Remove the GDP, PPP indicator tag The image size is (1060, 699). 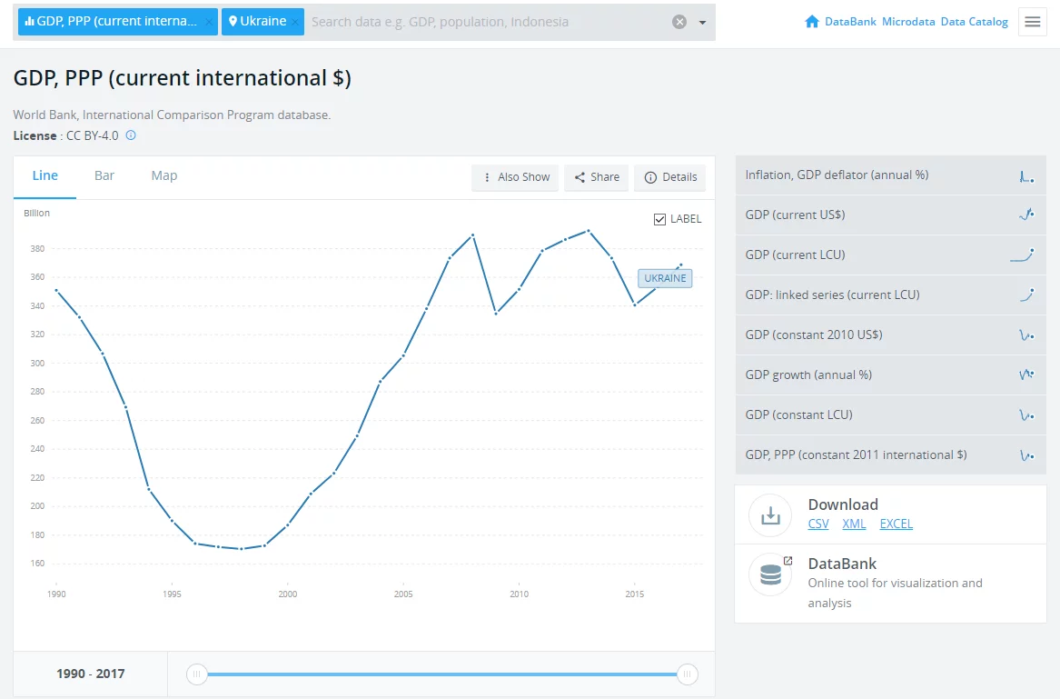pos(208,22)
